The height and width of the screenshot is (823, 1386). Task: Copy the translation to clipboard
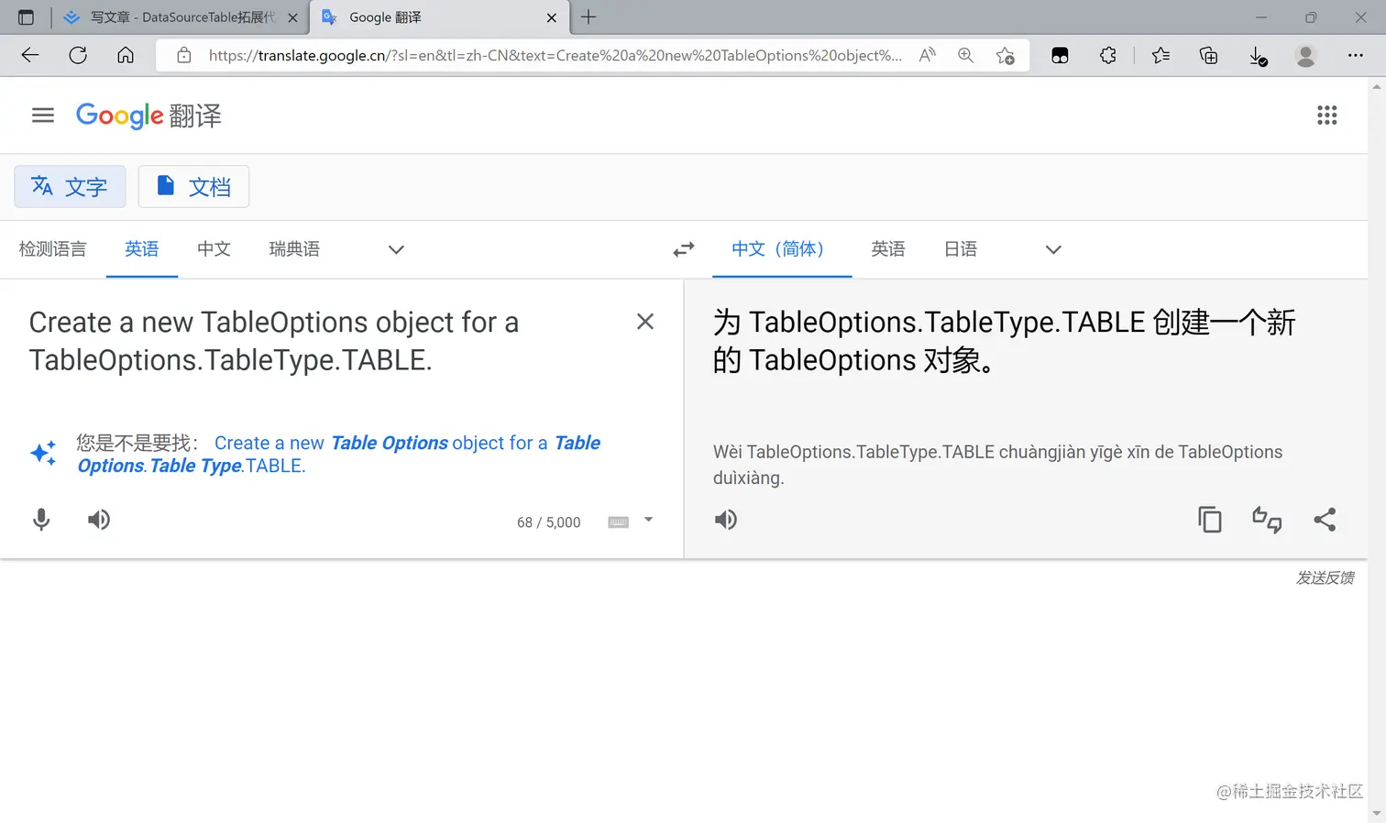1210,520
